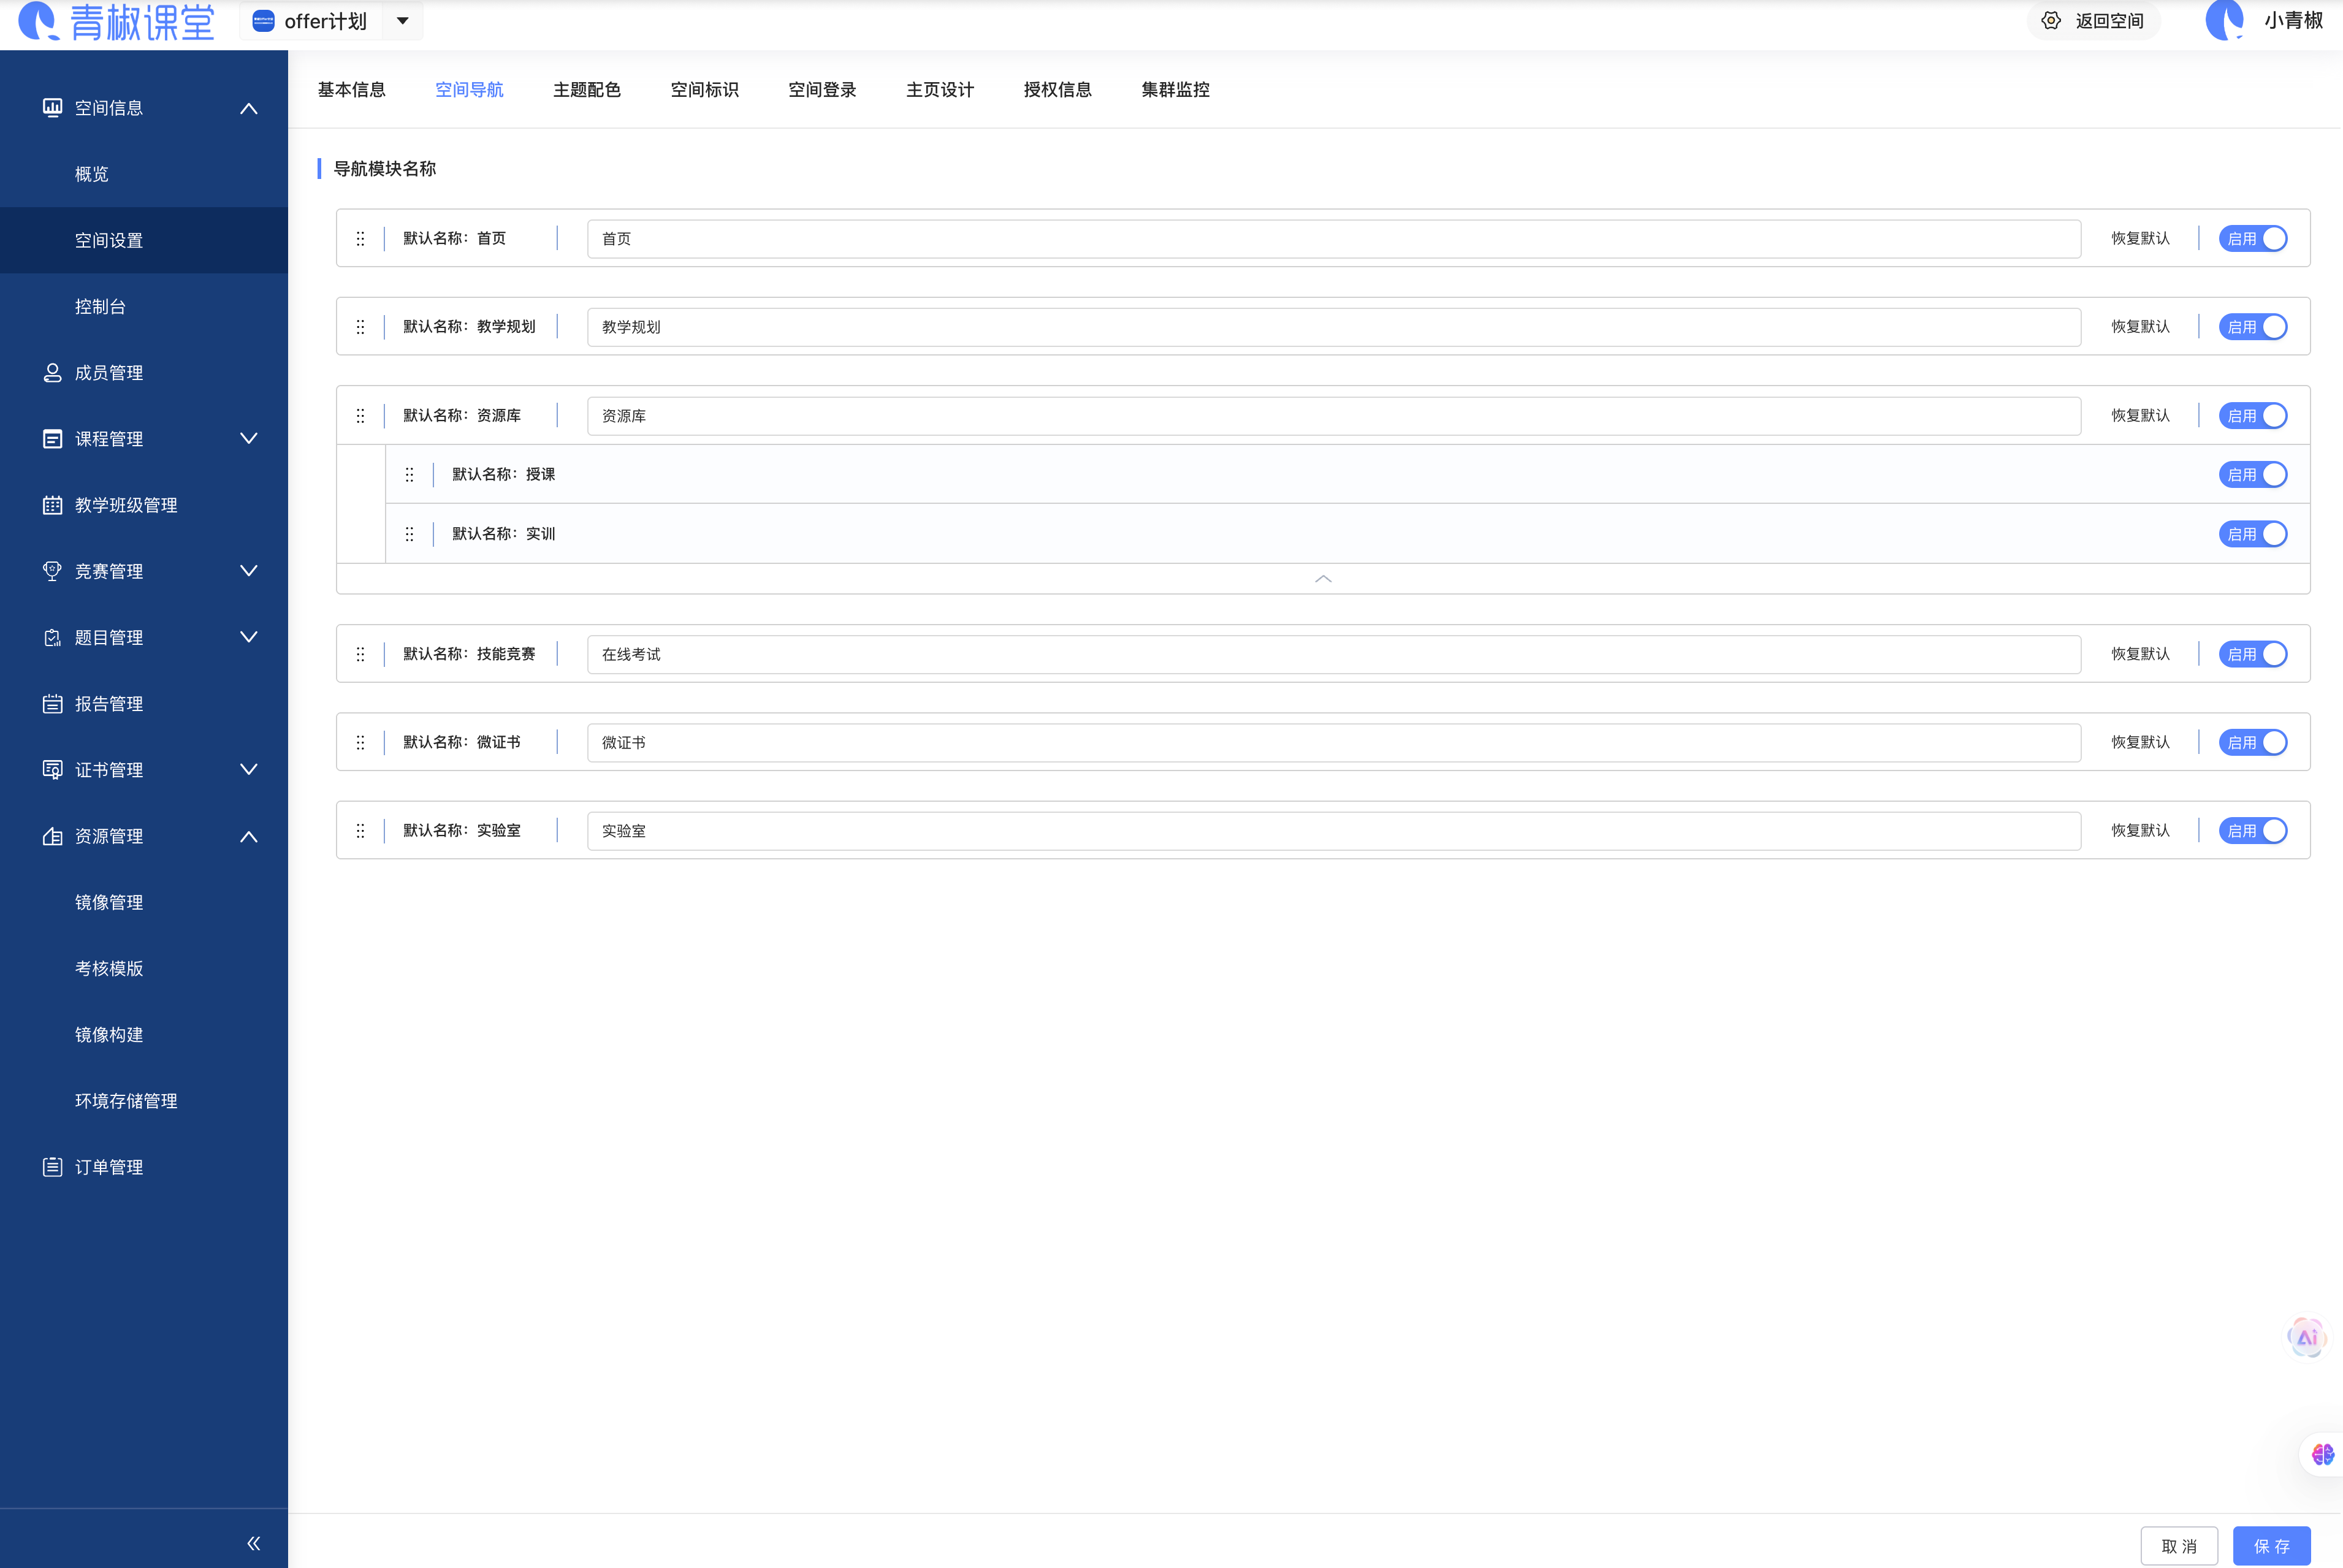Screen dimensions: 2343x1568
Task: Click 恢复默认 for the 技能竞赛 row
Action: coord(2140,654)
